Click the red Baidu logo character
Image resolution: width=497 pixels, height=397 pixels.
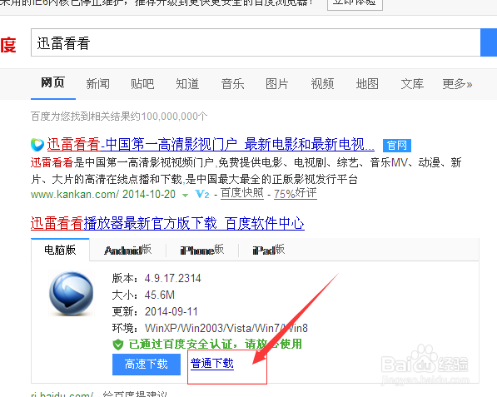pos(8,45)
